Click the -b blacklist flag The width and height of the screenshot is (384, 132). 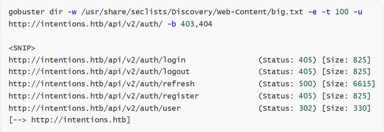pos(172,24)
